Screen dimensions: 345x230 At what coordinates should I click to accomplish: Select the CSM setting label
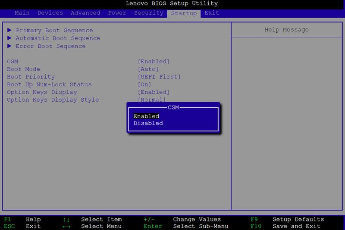click(x=13, y=61)
